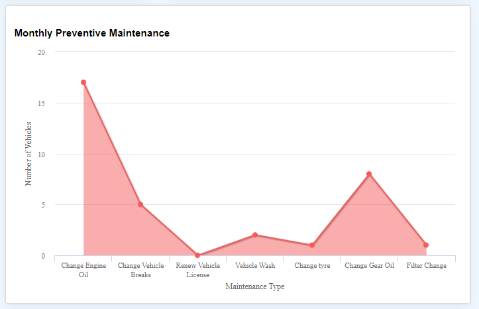This screenshot has width=479, height=309.
Task: Click the Filter Change data point
Action: click(426, 245)
